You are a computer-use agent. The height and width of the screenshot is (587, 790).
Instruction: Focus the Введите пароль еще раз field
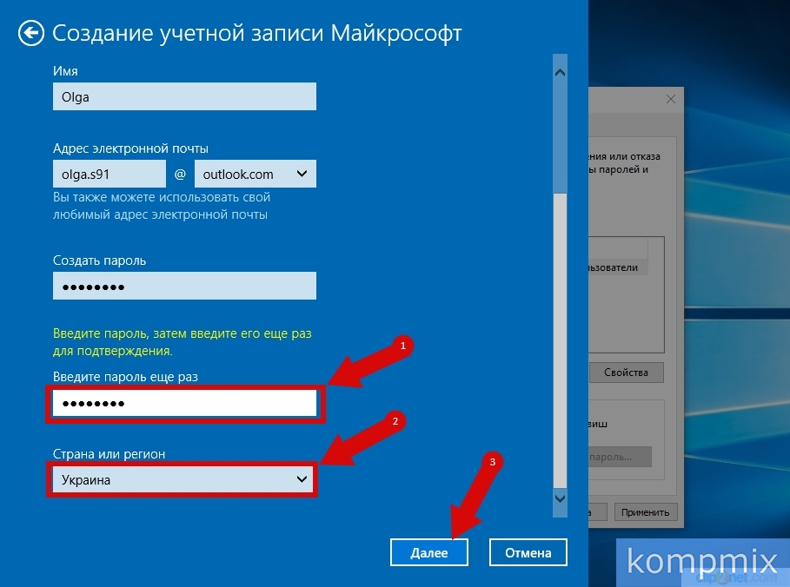pos(184,403)
